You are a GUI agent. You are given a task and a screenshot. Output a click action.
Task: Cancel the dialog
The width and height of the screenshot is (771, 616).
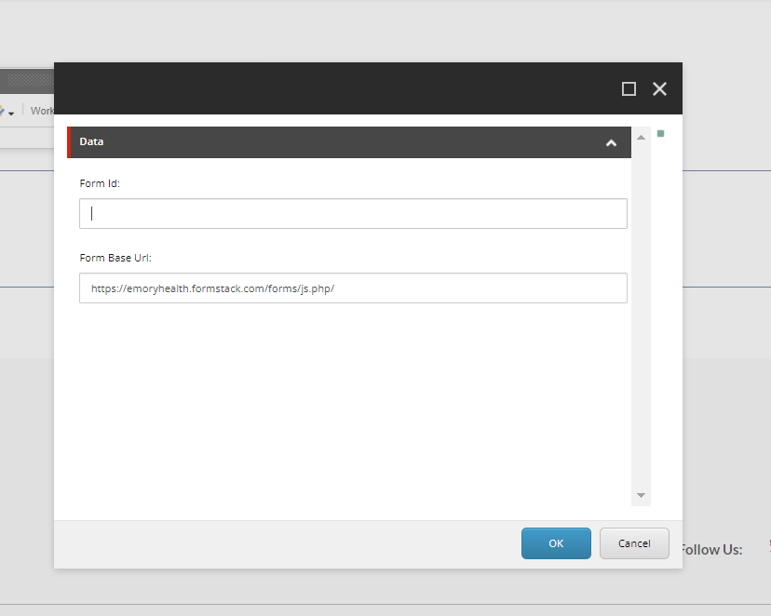(x=634, y=543)
